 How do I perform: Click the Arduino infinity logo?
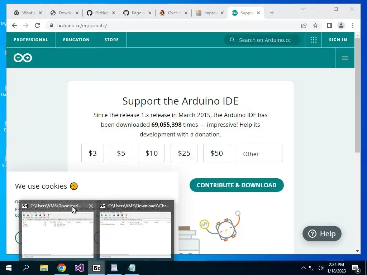23,58
